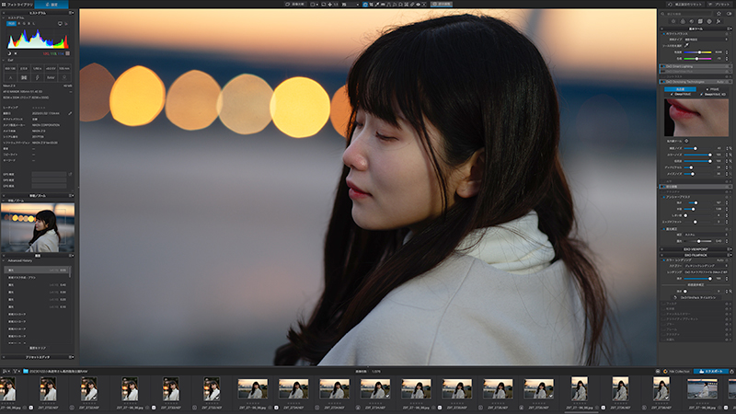Open the white balance setting dropdown
The height and width of the screenshot is (414, 736).
[706, 40]
